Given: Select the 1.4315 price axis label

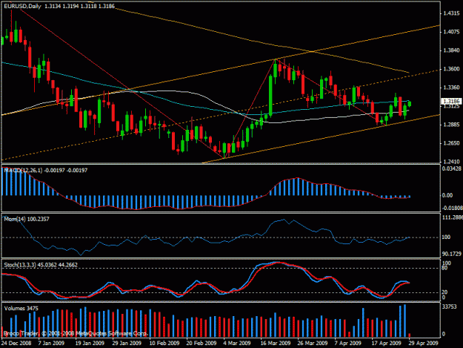Looking at the screenshot, I should (x=451, y=13).
